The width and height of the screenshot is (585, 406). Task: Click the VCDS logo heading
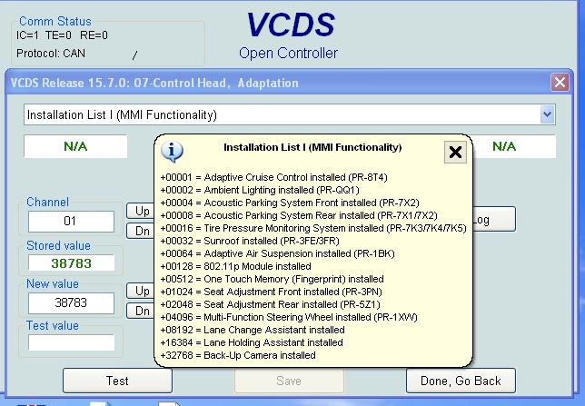coord(291,25)
